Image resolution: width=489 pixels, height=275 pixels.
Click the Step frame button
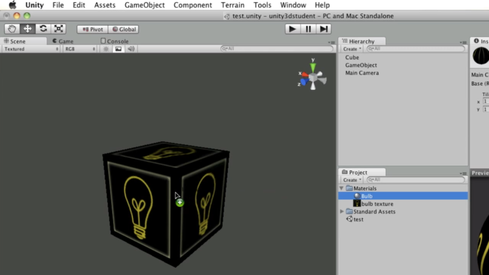(x=324, y=29)
